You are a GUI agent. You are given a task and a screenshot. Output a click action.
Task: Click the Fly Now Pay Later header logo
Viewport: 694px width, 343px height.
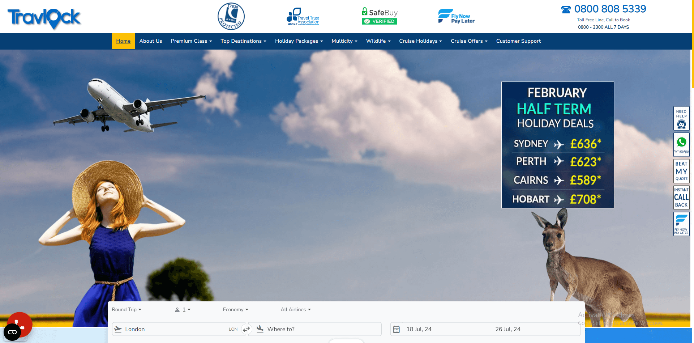(x=456, y=16)
